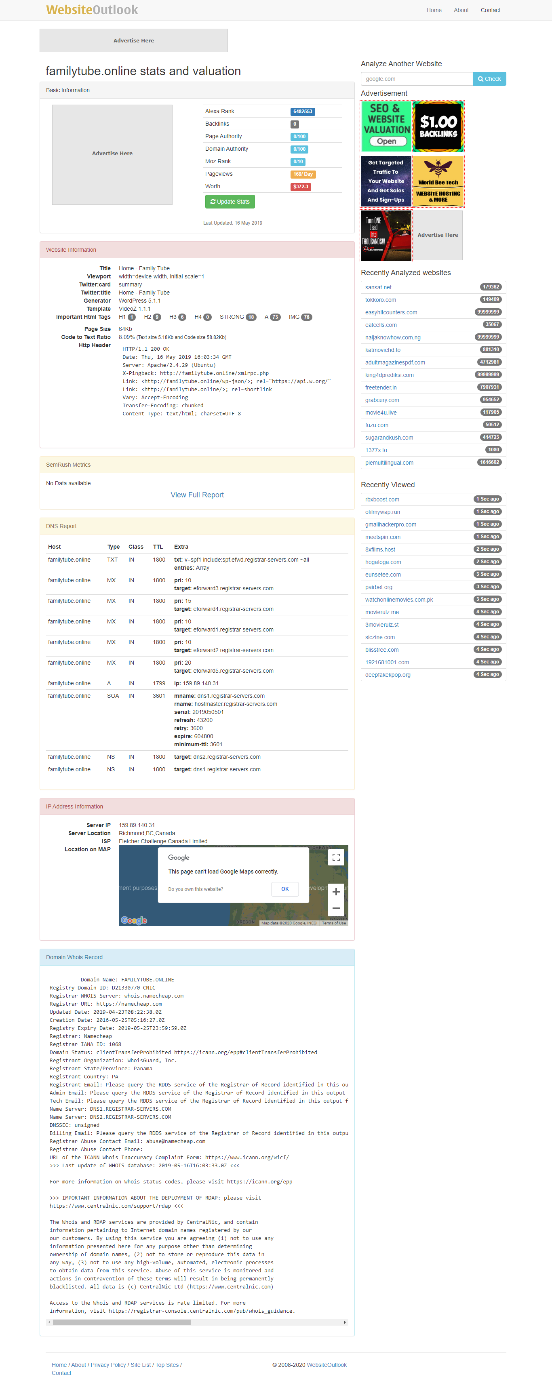Open tokkoro.com in recently analyzed
The height and width of the screenshot is (1381, 552).
point(380,300)
